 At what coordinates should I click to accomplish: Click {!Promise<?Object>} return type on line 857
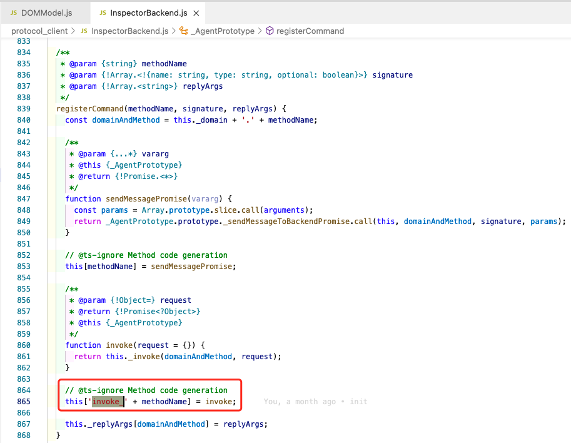tap(158, 312)
